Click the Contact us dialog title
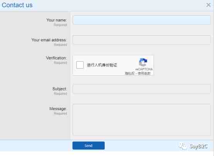Viewport: 214px width, 156px height. 17,5
